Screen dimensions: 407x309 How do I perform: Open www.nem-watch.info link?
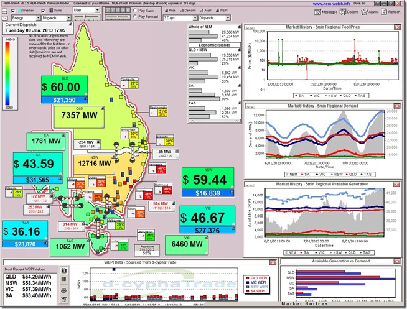pyautogui.click(x=332, y=4)
